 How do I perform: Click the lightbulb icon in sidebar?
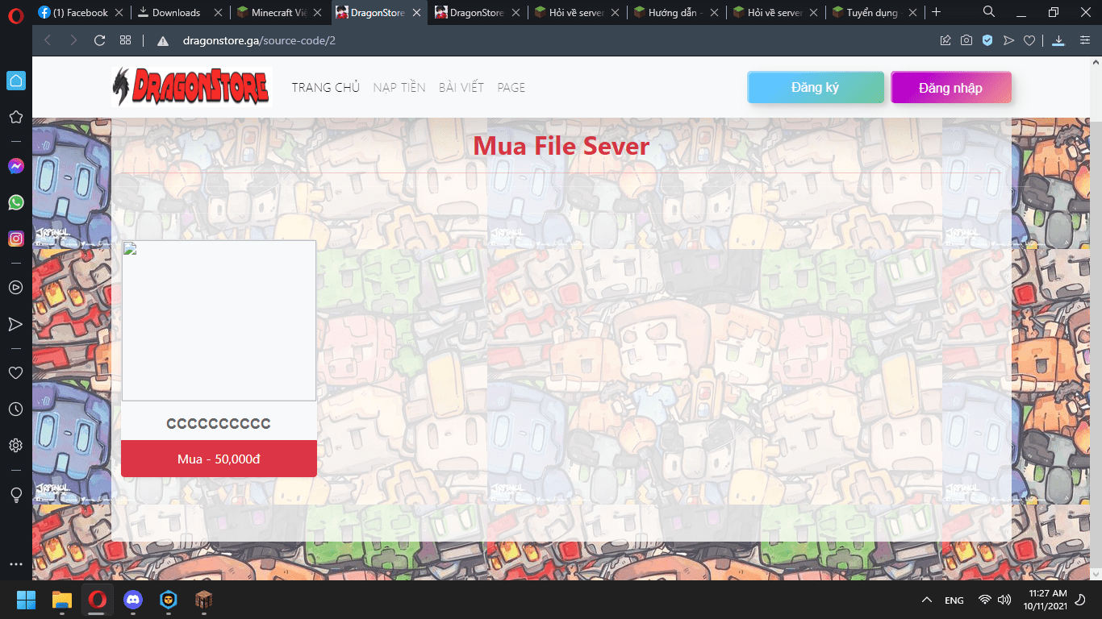point(15,495)
